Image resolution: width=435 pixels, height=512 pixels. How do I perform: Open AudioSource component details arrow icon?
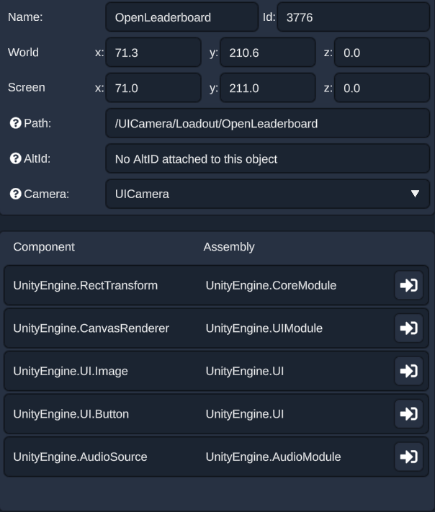pyautogui.click(x=409, y=457)
